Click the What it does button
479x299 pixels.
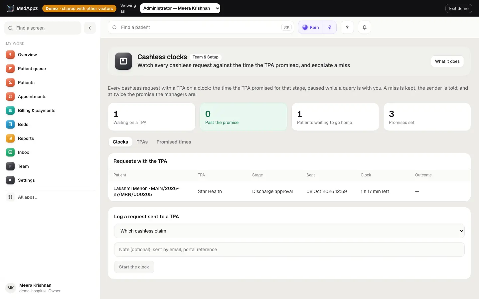(447, 61)
